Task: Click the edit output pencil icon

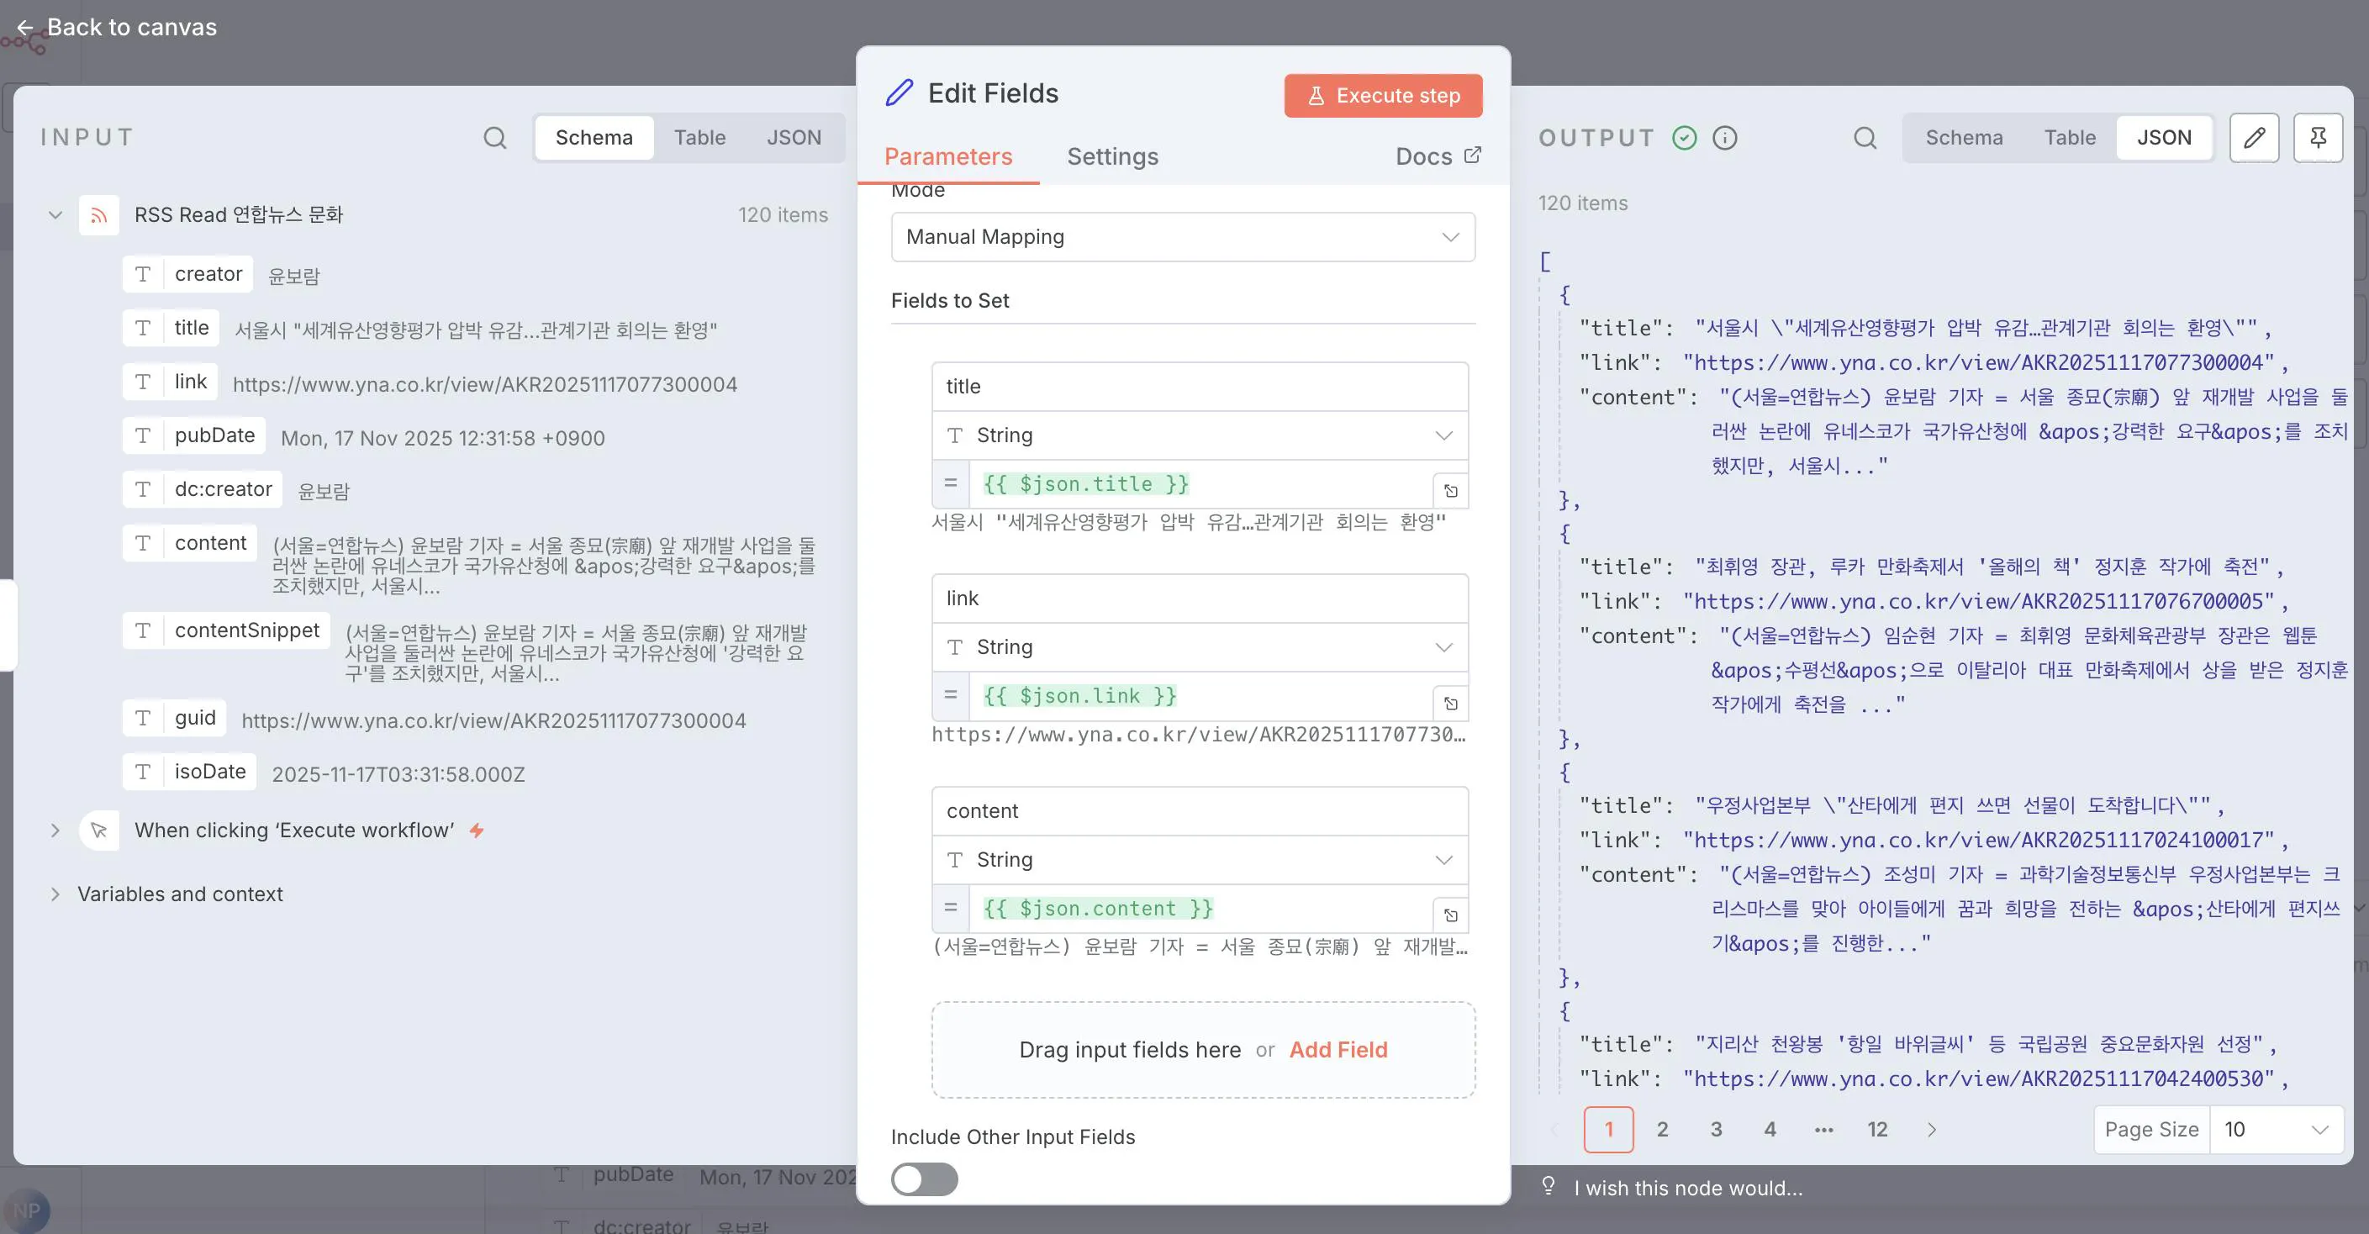Action: [x=2253, y=138]
